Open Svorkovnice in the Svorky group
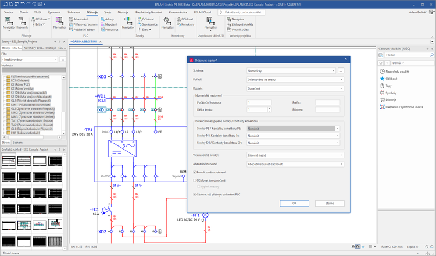The image size is (436, 256). click(x=149, y=24)
